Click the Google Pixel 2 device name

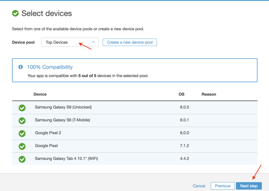[x=48, y=133]
